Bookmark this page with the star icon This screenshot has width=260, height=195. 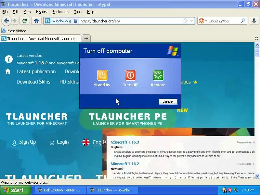[x=185, y=21]
